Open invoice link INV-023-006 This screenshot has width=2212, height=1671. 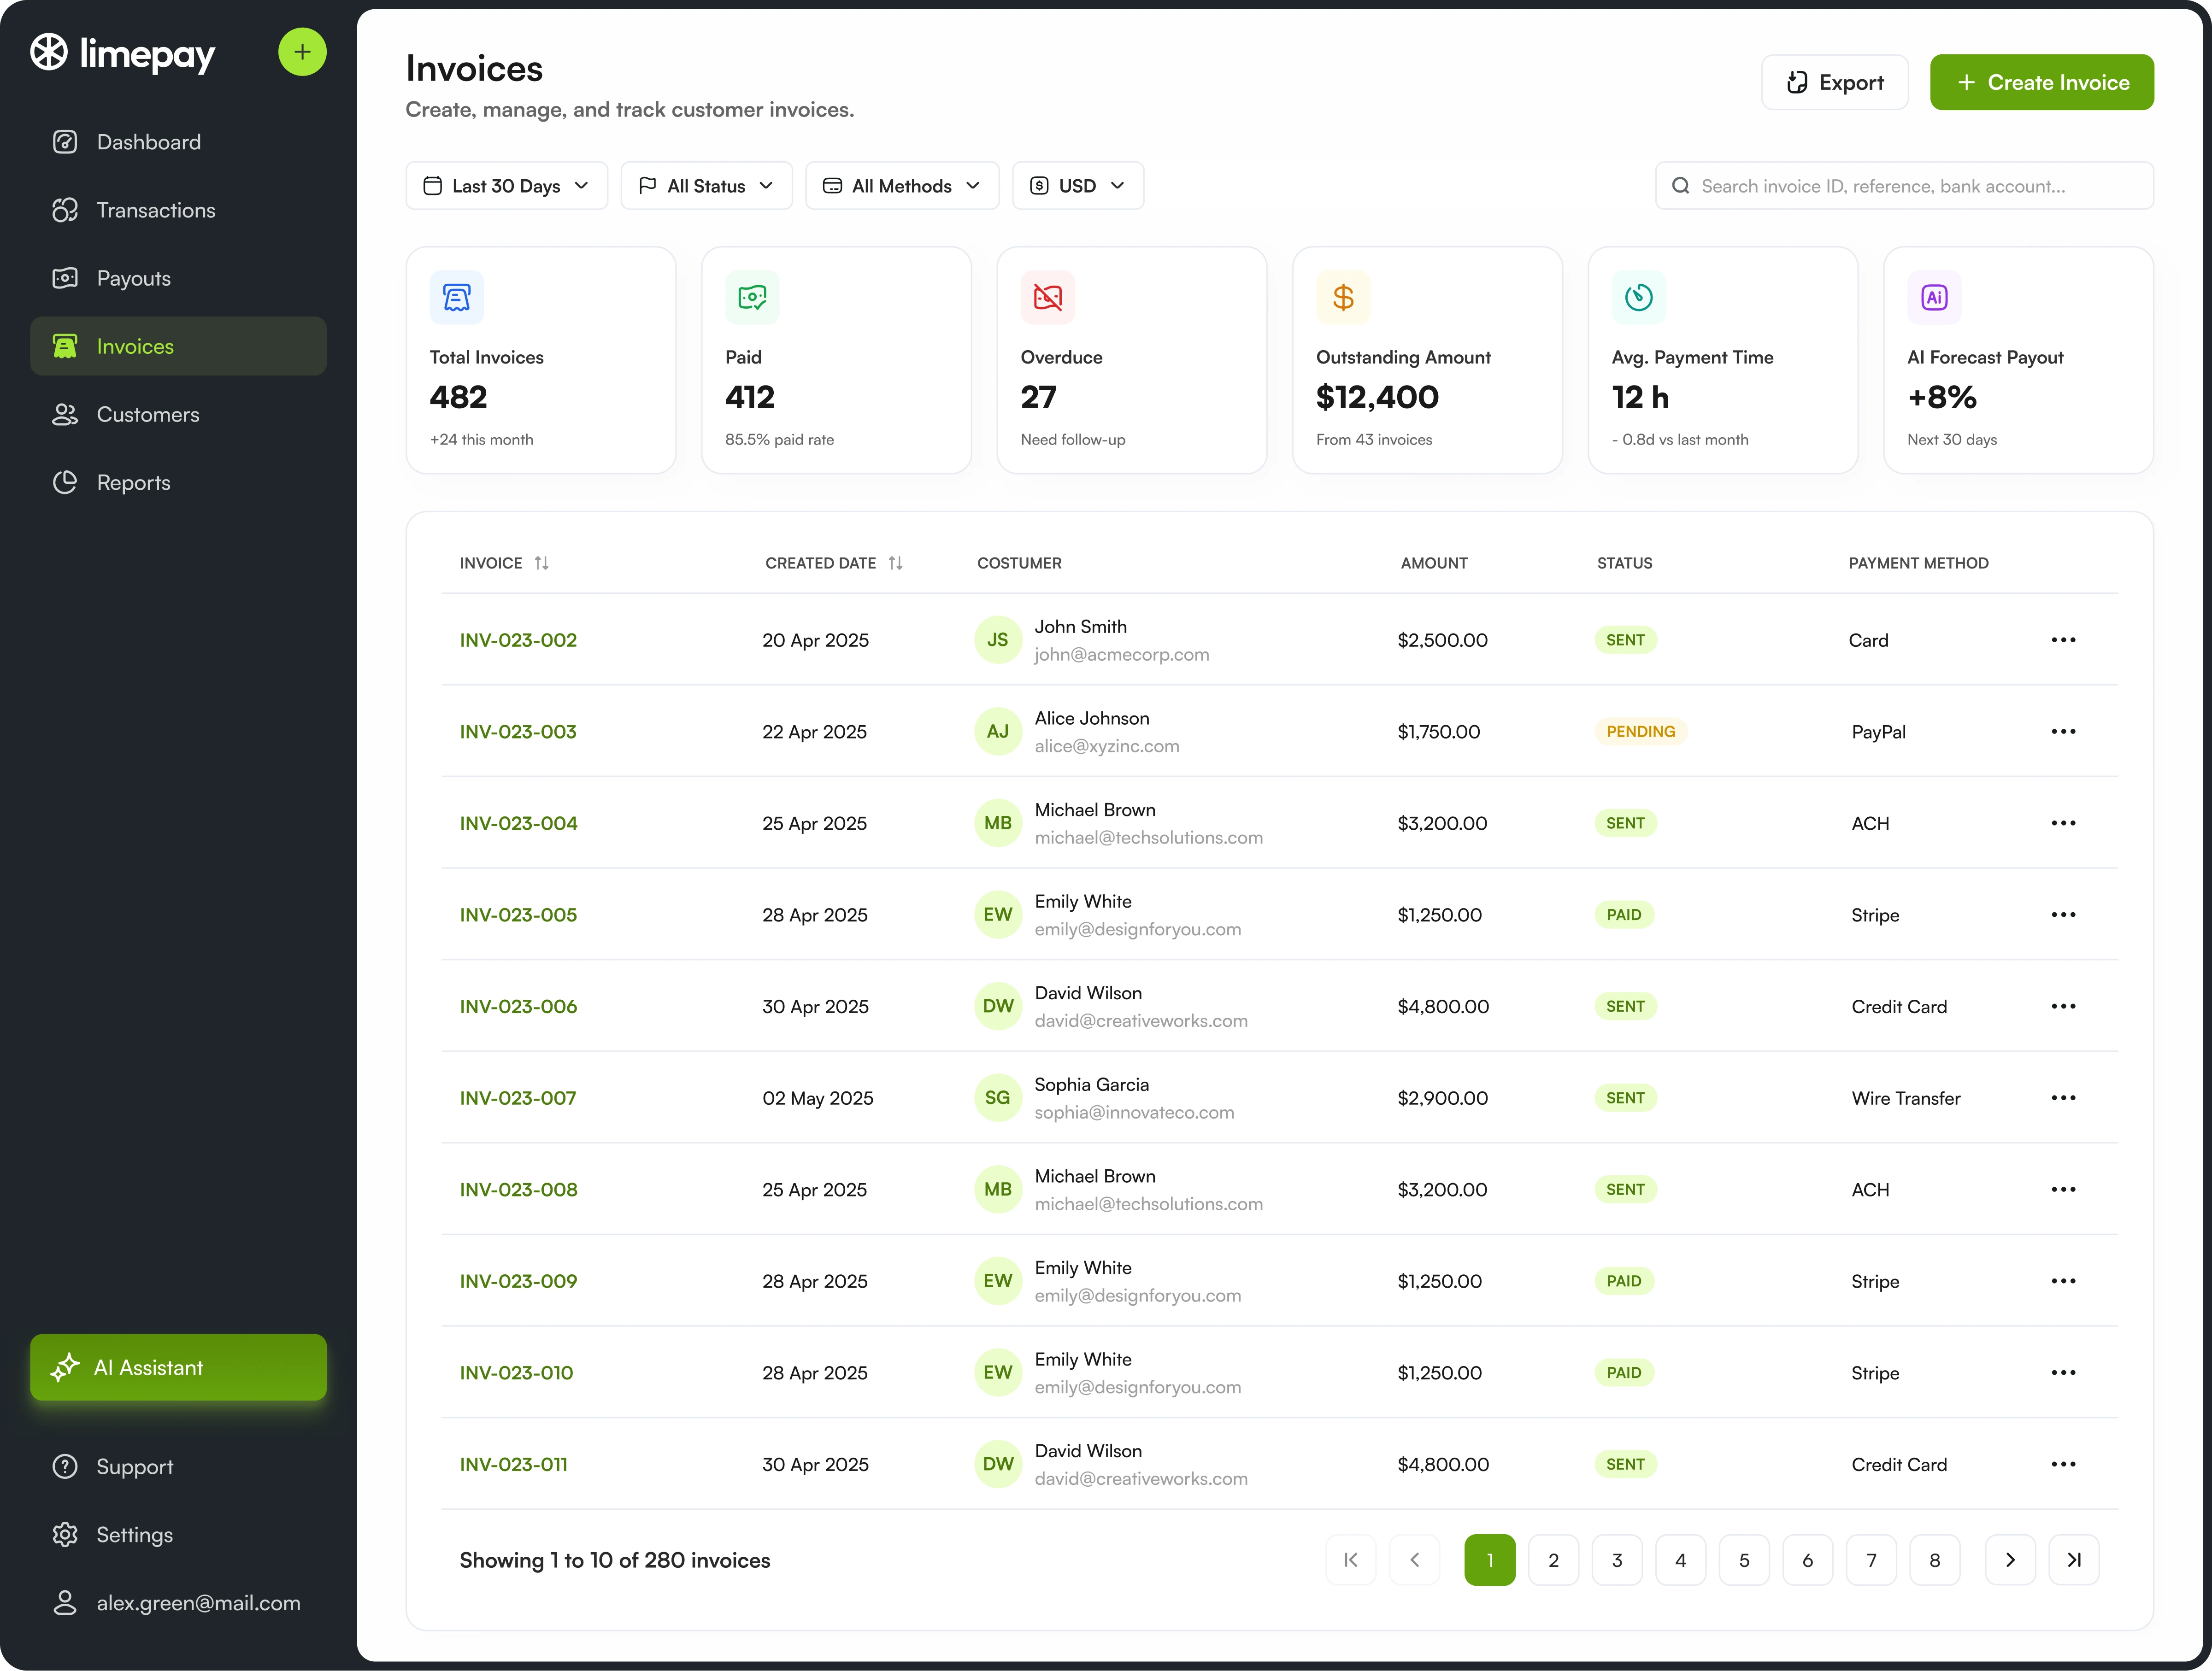click(518, 1007)
